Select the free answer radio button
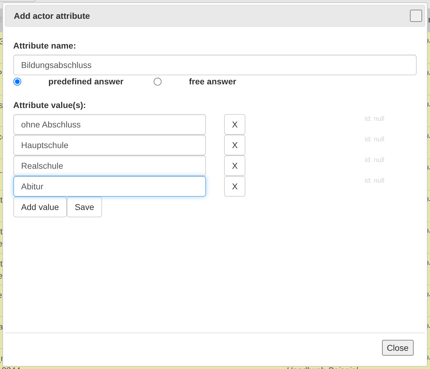This screenshot has height=369, width=430. point(158,82)
